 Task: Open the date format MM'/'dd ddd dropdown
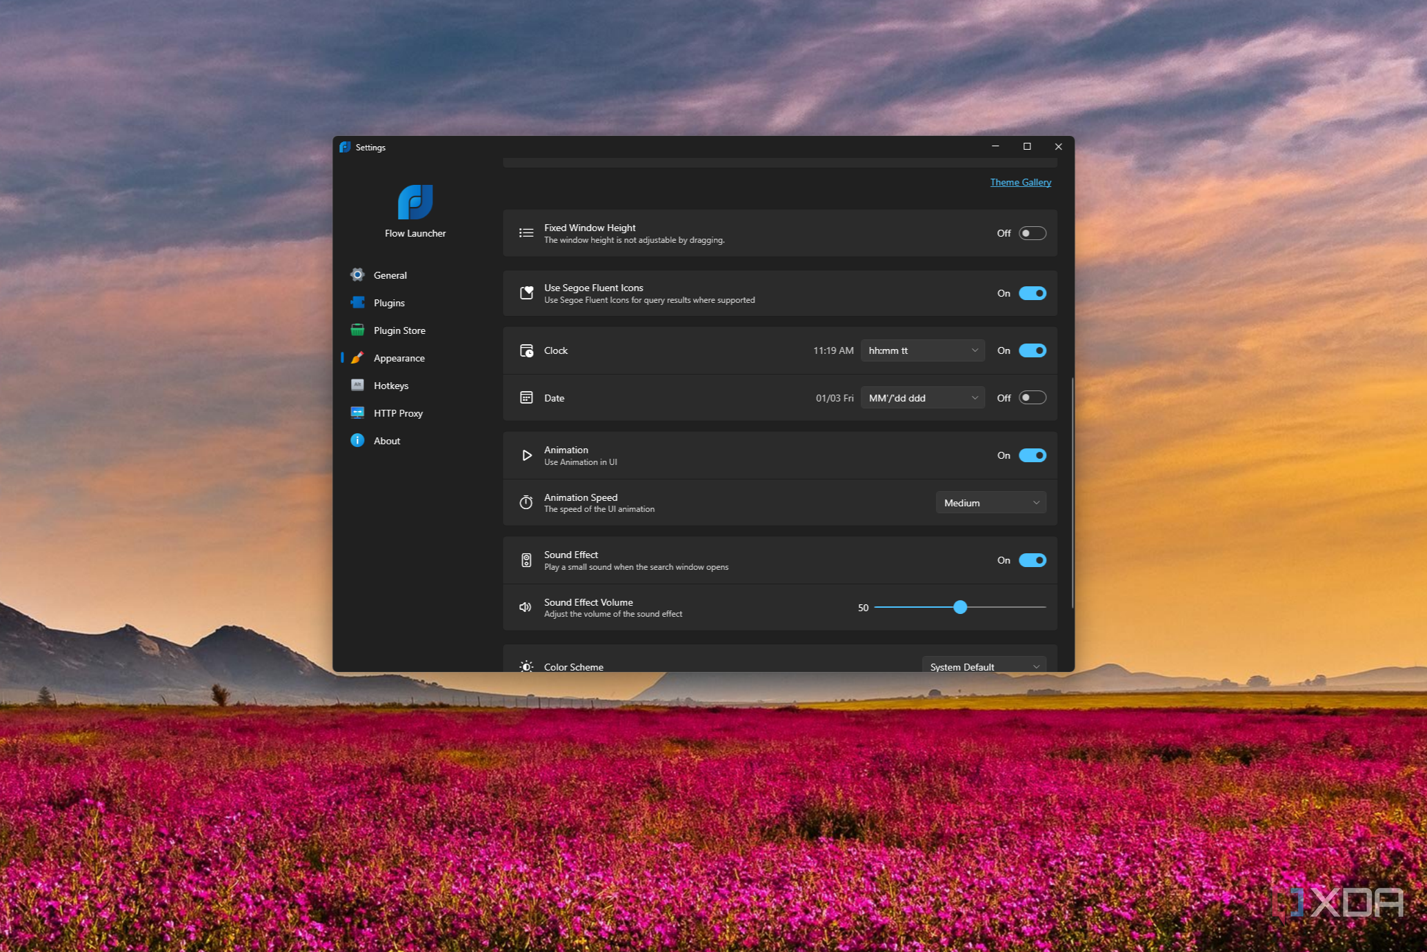click(x=923, y=397)
